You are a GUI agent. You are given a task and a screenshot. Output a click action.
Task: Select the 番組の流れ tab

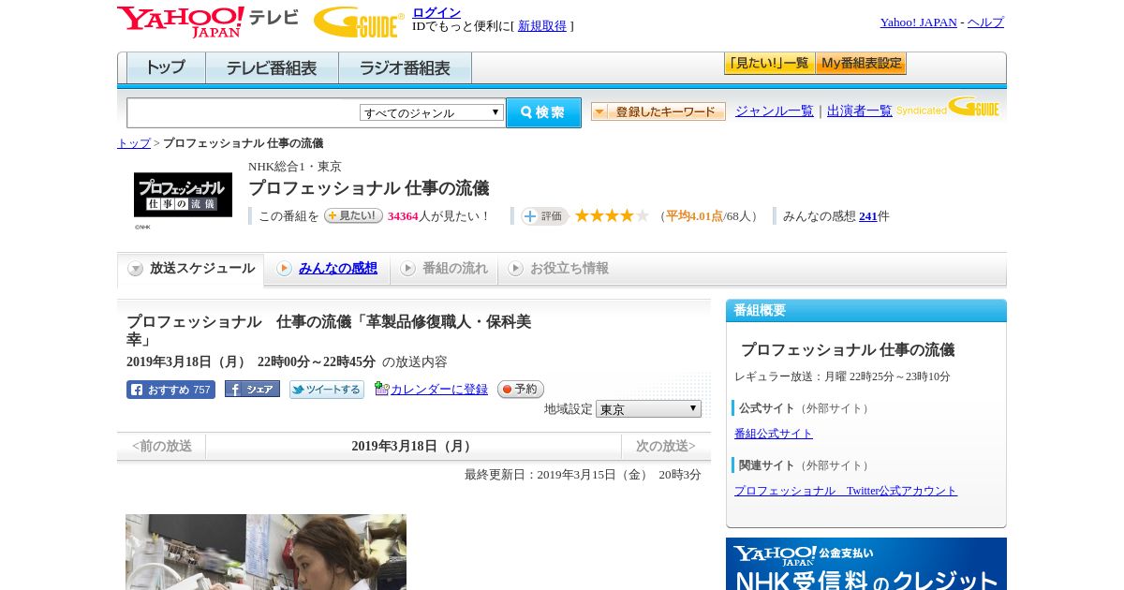[x=444, y=269]
